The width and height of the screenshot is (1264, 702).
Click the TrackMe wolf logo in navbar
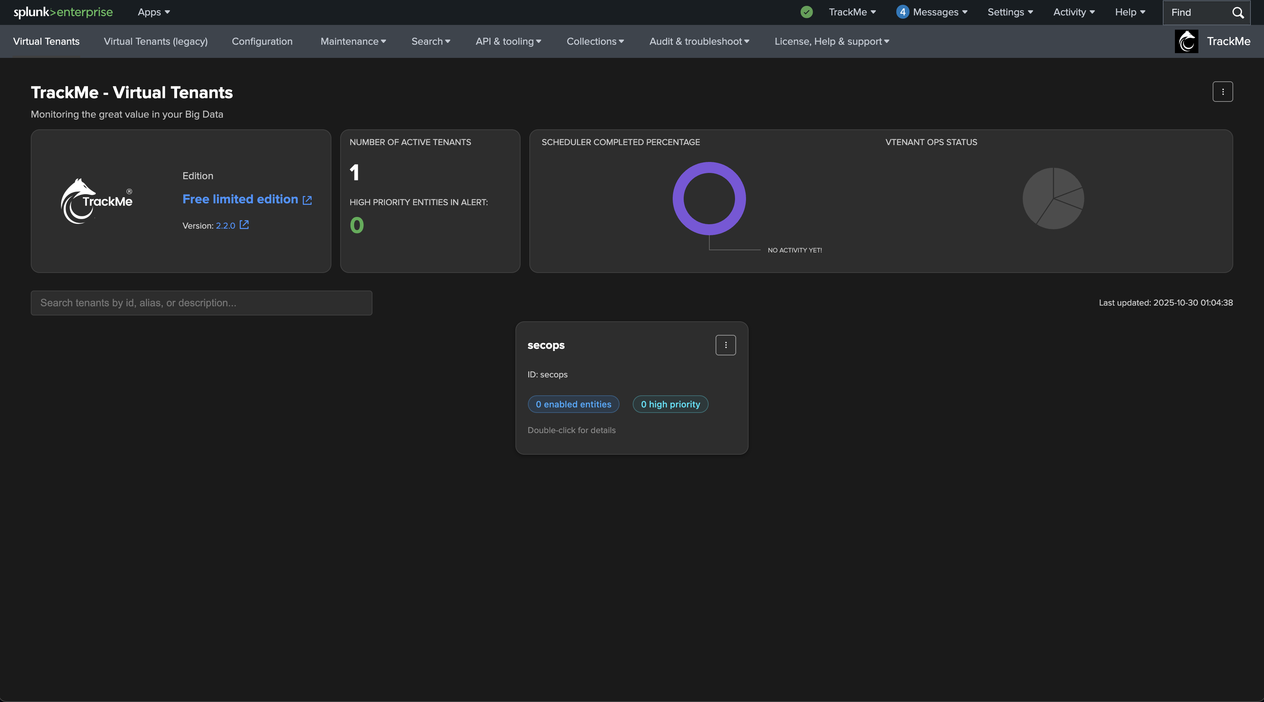pyautogui.click(x=1186, y=41)
